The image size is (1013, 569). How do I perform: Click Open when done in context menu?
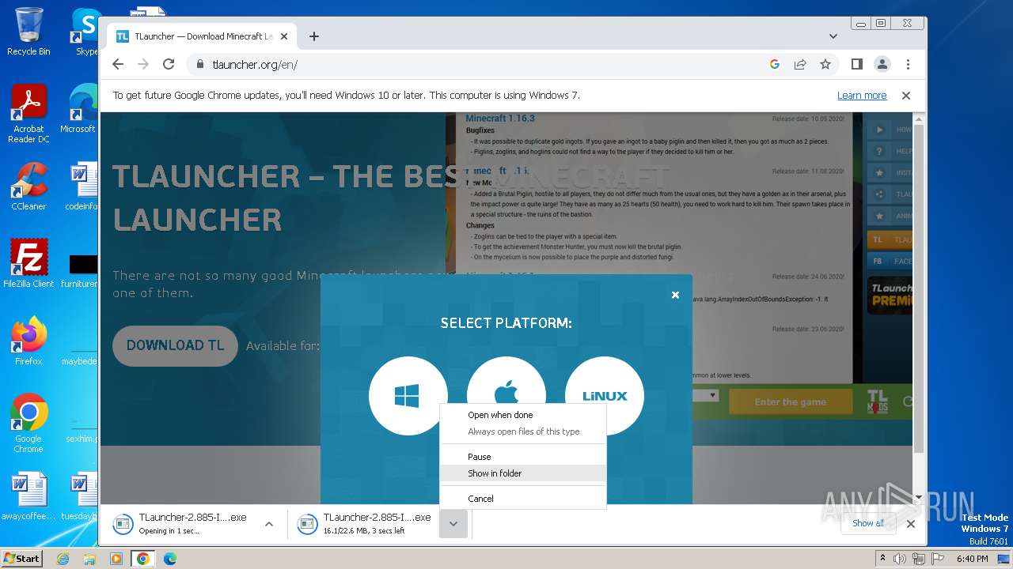coord(523,415)
